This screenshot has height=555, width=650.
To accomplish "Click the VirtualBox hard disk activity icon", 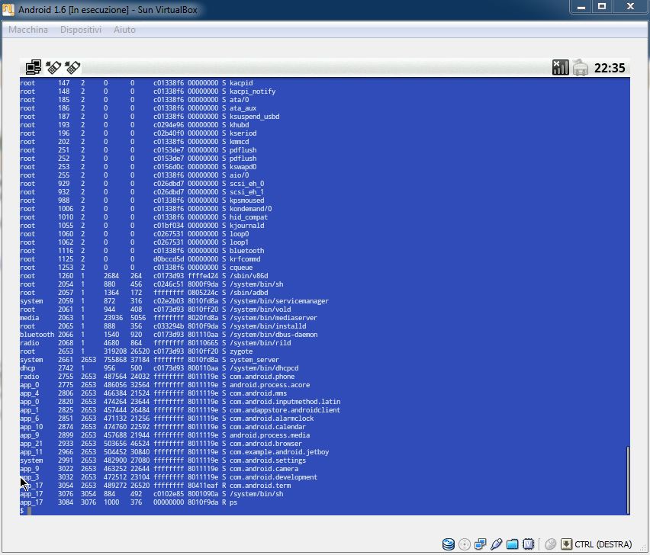I will pyautogui.click(x=448, y=544).
